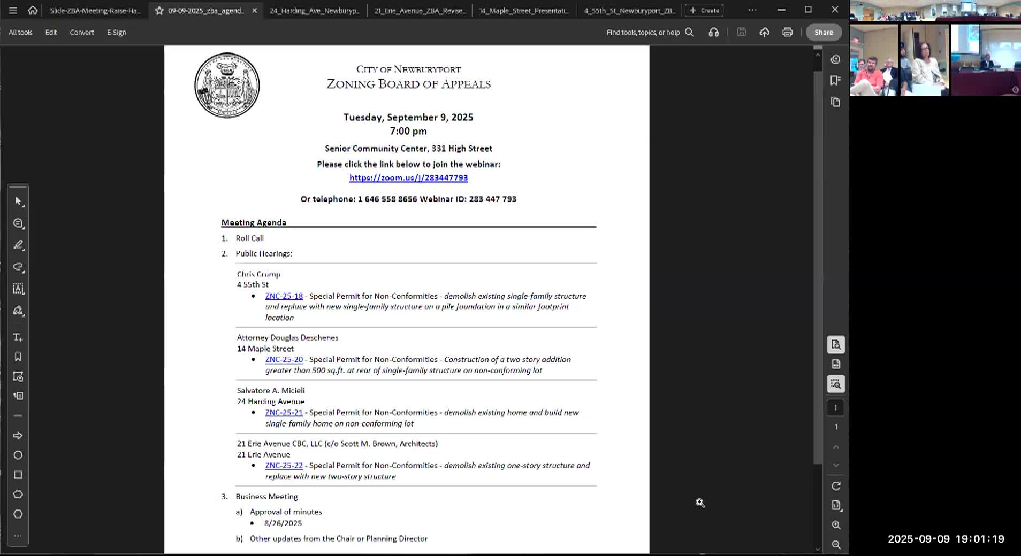Open the All tools menu
The height and width of the screenshot is (556, 1021).
[x=20, y=32]
